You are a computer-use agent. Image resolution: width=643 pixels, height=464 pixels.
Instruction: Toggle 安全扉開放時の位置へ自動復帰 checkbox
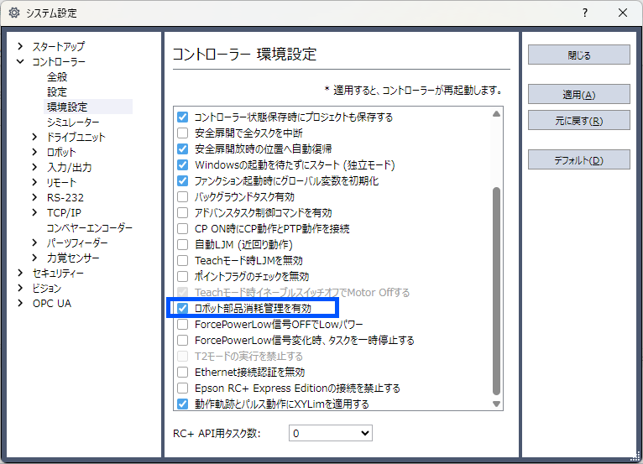coord(182,149)
